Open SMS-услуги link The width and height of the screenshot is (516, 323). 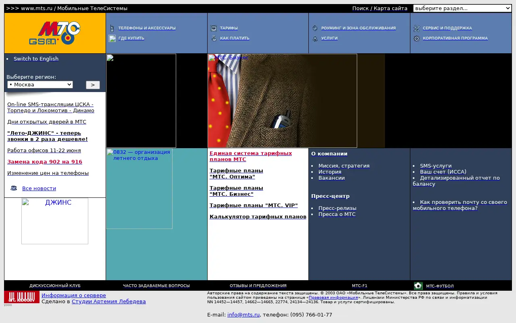(436, 166)
